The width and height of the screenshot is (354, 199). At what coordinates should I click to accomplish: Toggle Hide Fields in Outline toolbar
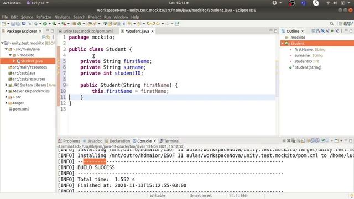point(322,31)
